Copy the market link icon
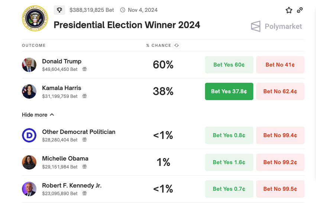The width and height of the screenshot is (316, 203). [x=300, y=10]
